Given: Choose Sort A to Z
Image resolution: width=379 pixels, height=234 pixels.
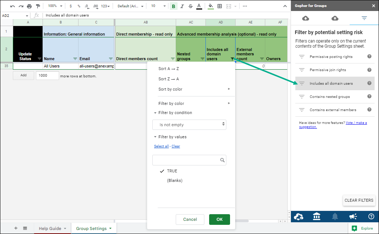Looking at the screenshot, I should (x=168, y=69).
